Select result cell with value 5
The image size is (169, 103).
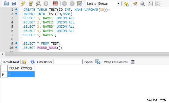click(x=21, y=74)
